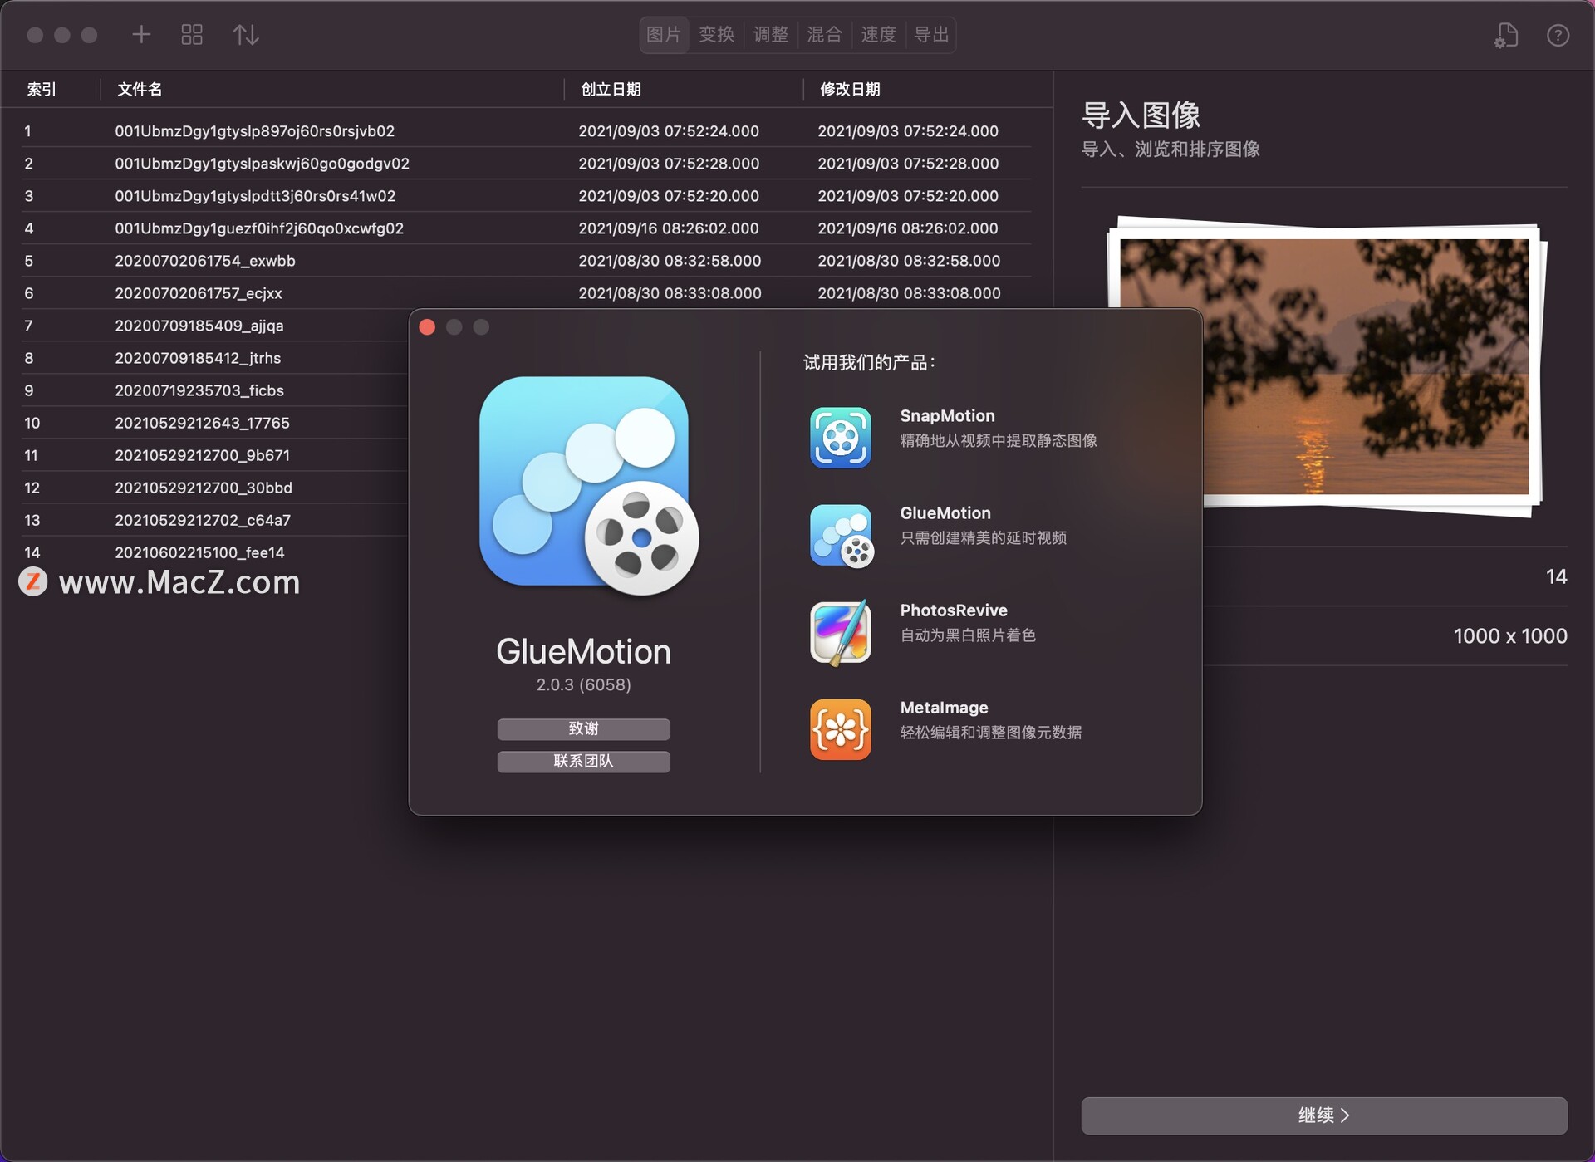Sort by 修改日期 column header

point(850,89)
